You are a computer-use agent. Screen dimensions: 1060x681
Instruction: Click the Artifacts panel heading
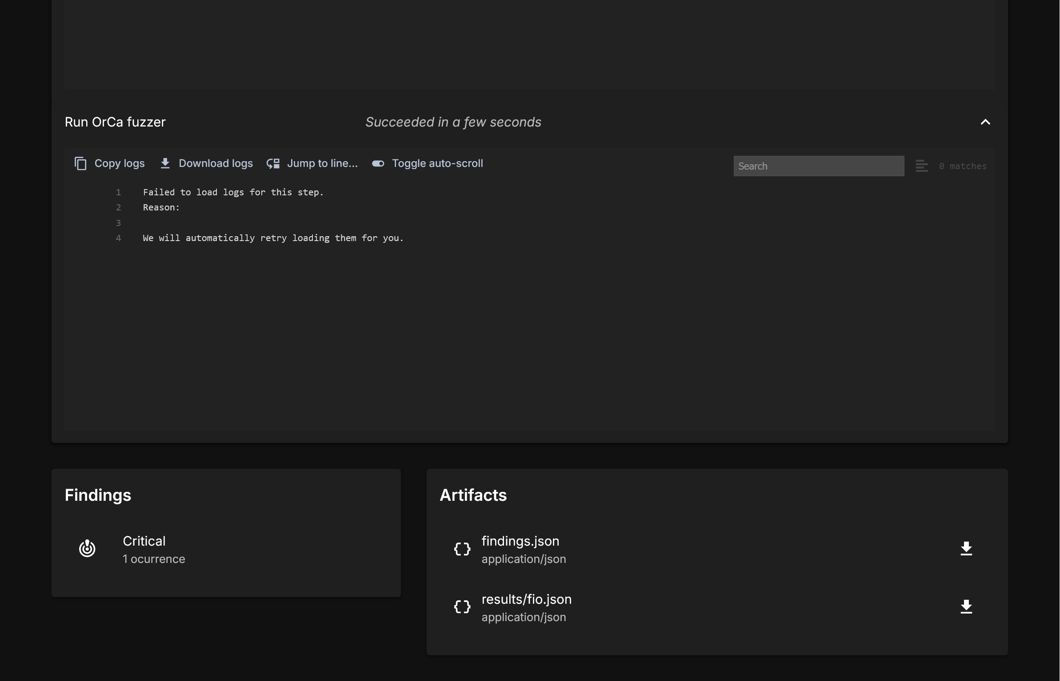tap(473, 495)
